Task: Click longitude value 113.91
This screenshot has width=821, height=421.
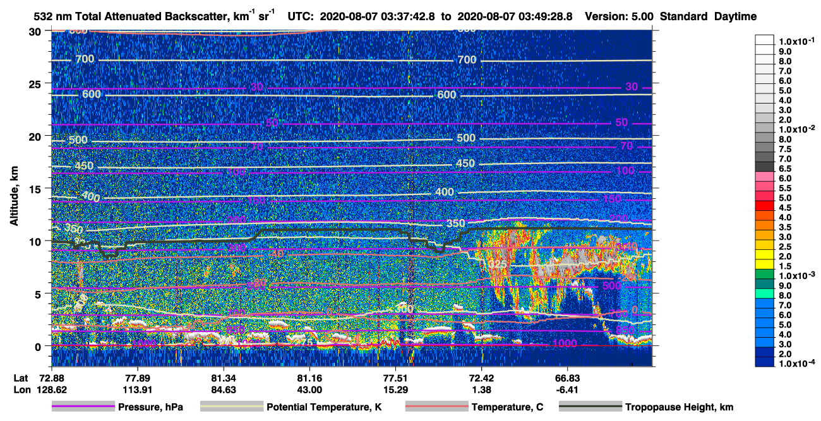Action: (137, 390)
